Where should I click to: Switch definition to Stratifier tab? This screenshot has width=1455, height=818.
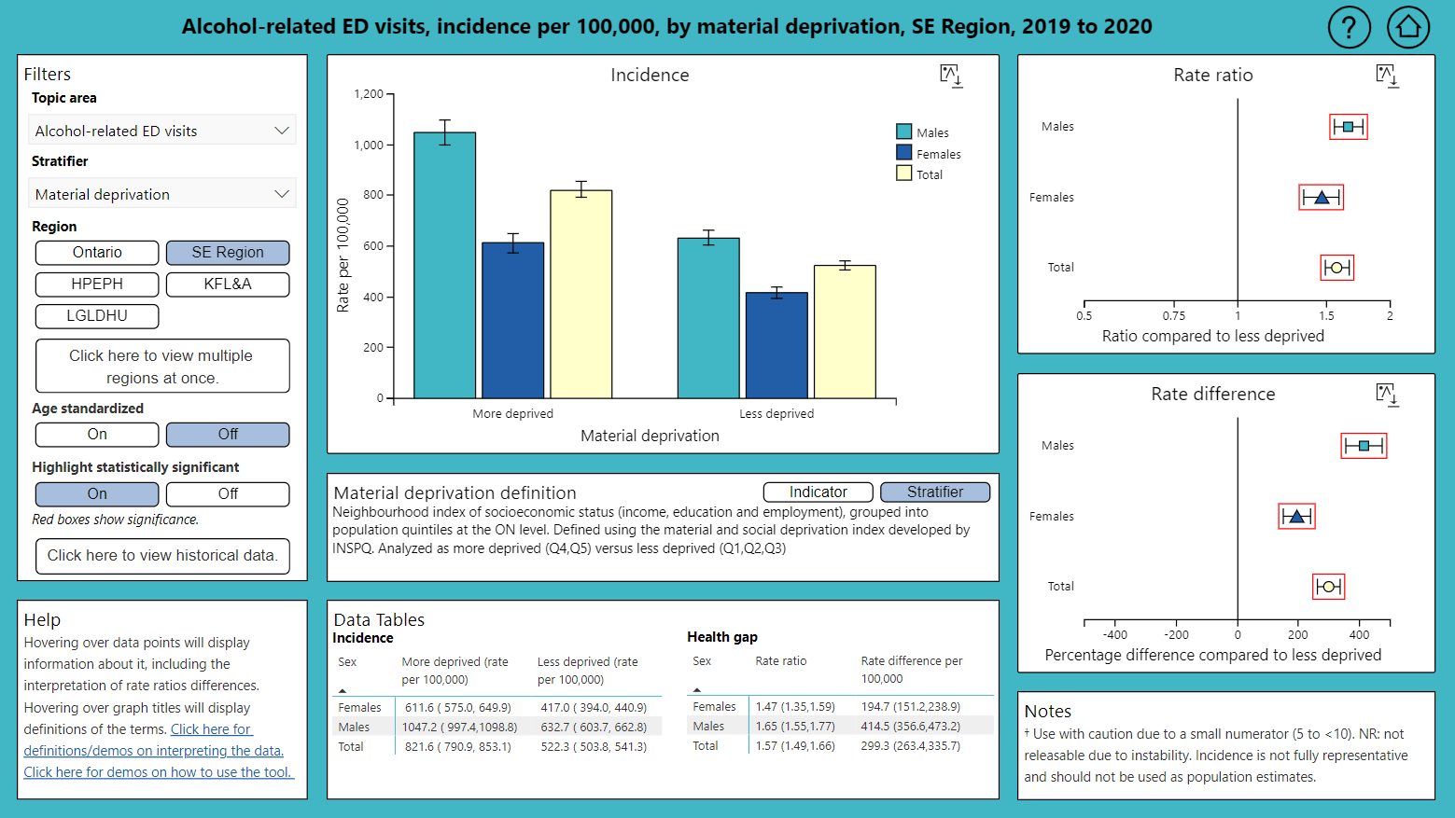click(935, 492)
